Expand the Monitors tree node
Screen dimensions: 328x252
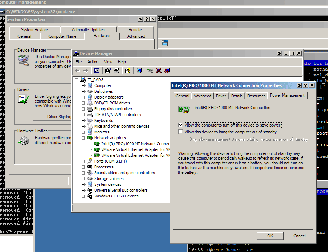[x=83, y=132]
